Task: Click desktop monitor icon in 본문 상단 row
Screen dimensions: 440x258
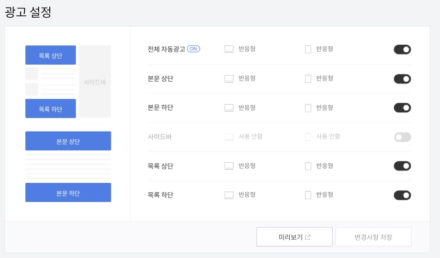Action: point(229,79)
